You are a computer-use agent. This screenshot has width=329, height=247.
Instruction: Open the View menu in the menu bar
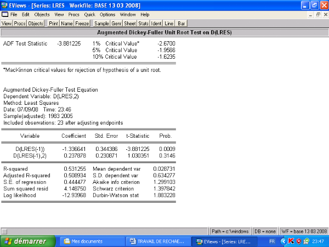pos(59,14)
